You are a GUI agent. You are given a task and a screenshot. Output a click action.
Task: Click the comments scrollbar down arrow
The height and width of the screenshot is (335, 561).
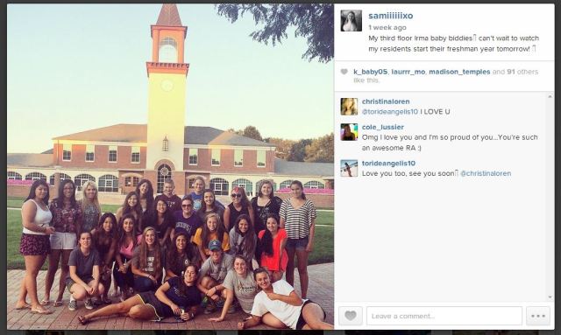pos(550,297)
